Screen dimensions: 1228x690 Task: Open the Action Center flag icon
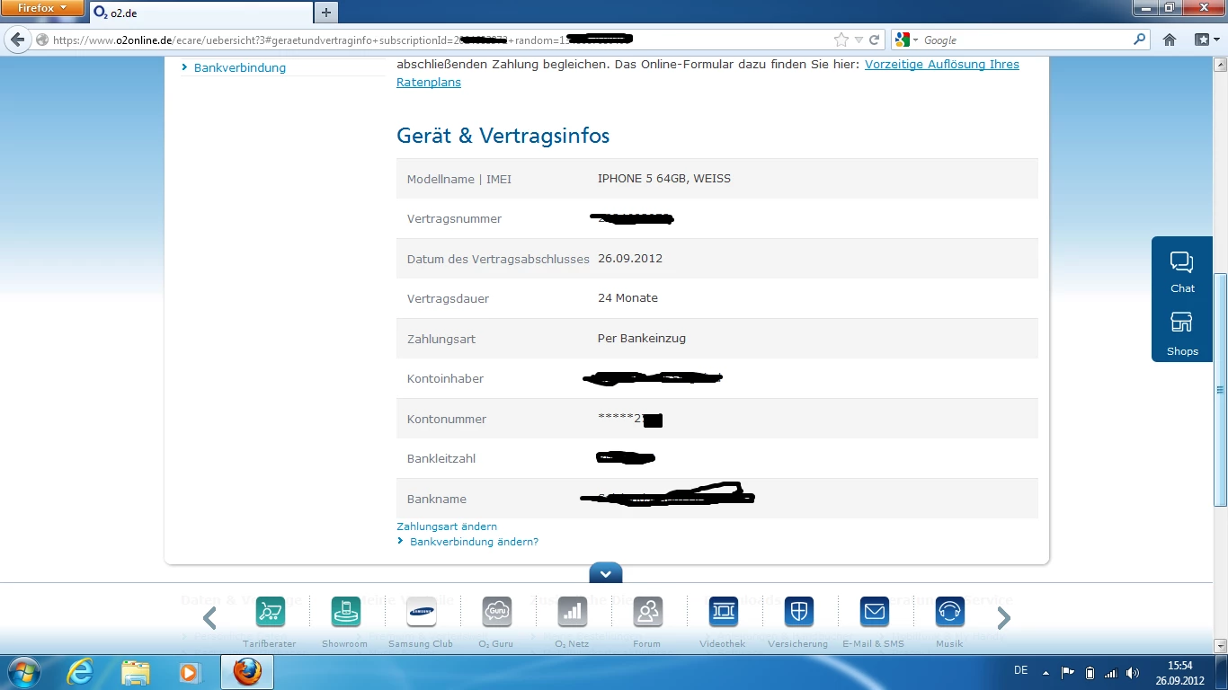tap(1068, 672)
